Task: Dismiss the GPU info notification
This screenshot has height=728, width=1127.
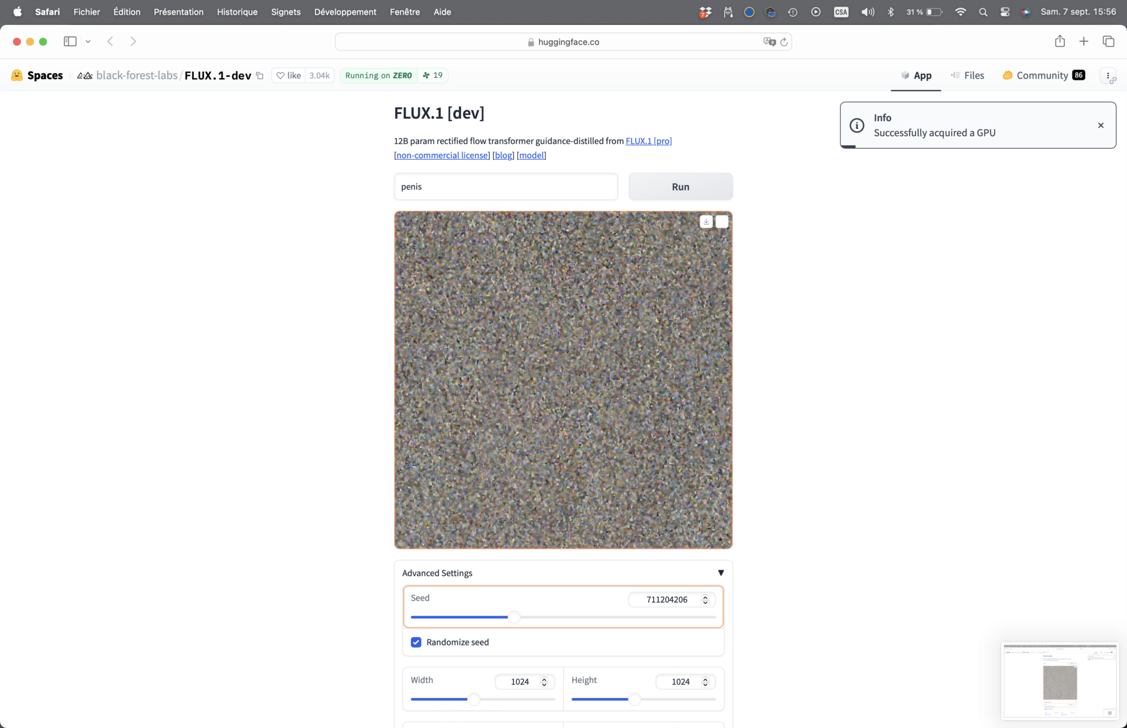Action: 1101,126
